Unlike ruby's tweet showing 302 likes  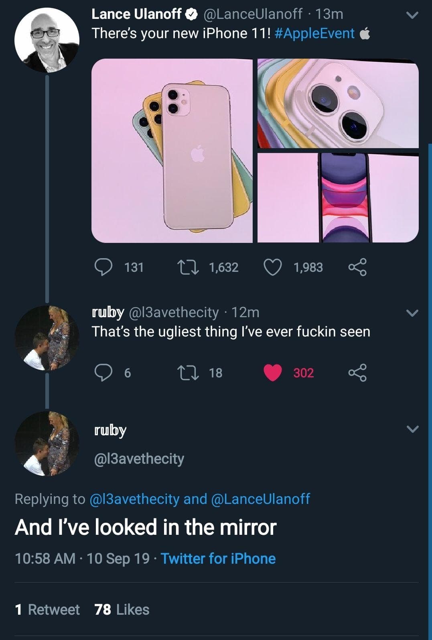coord(273,373)
